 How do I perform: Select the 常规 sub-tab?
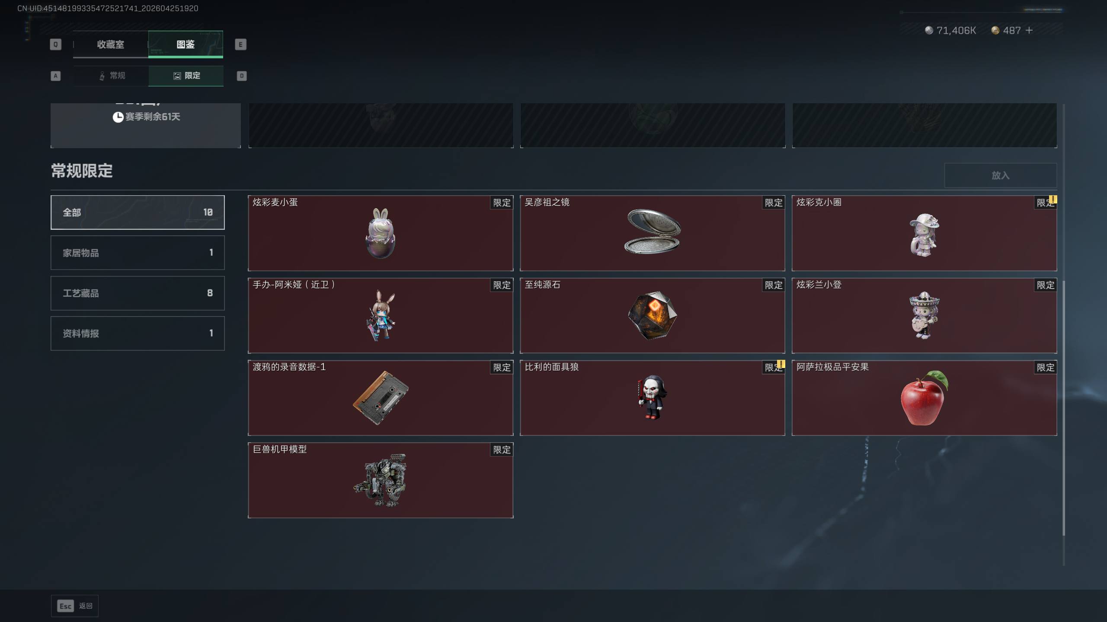pyautogui.click(x=111, y=76)
